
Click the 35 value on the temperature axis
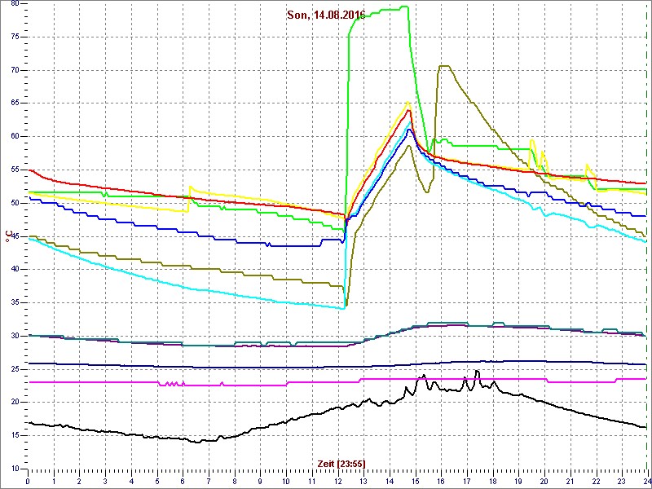pos(14,302)
